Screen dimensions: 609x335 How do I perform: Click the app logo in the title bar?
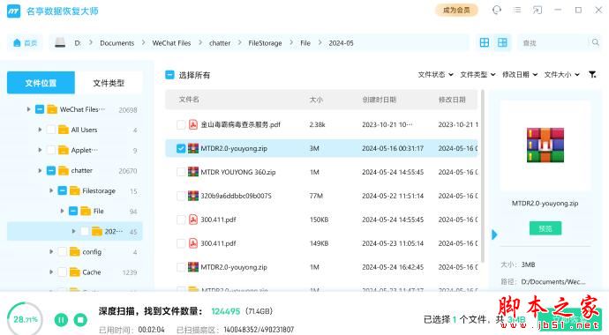click(13, 11)
